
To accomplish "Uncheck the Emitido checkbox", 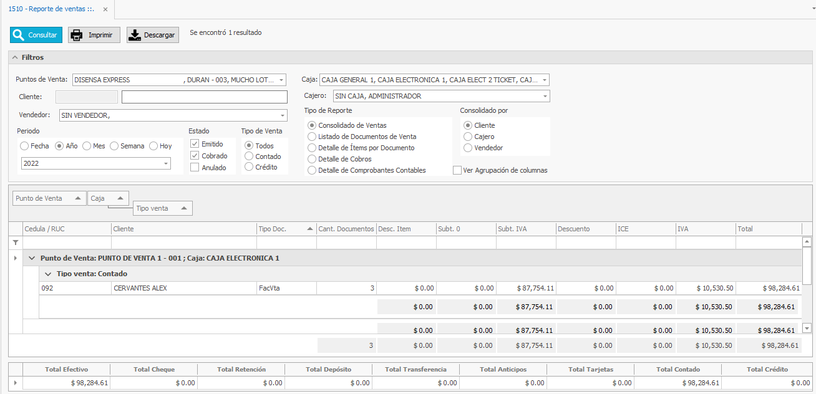I will 195,144.
